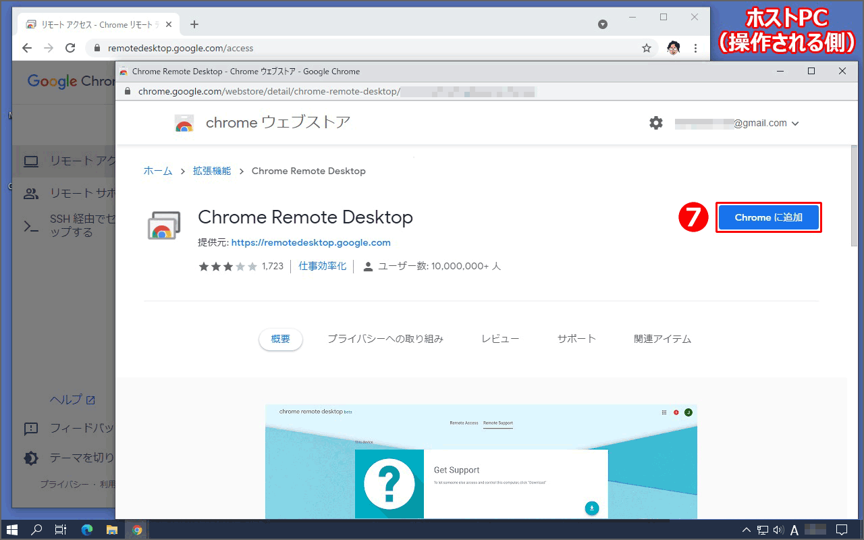Switch to プライバシーへの取り組み tab
The image size is (864, 540).
[x=385, y=339]
